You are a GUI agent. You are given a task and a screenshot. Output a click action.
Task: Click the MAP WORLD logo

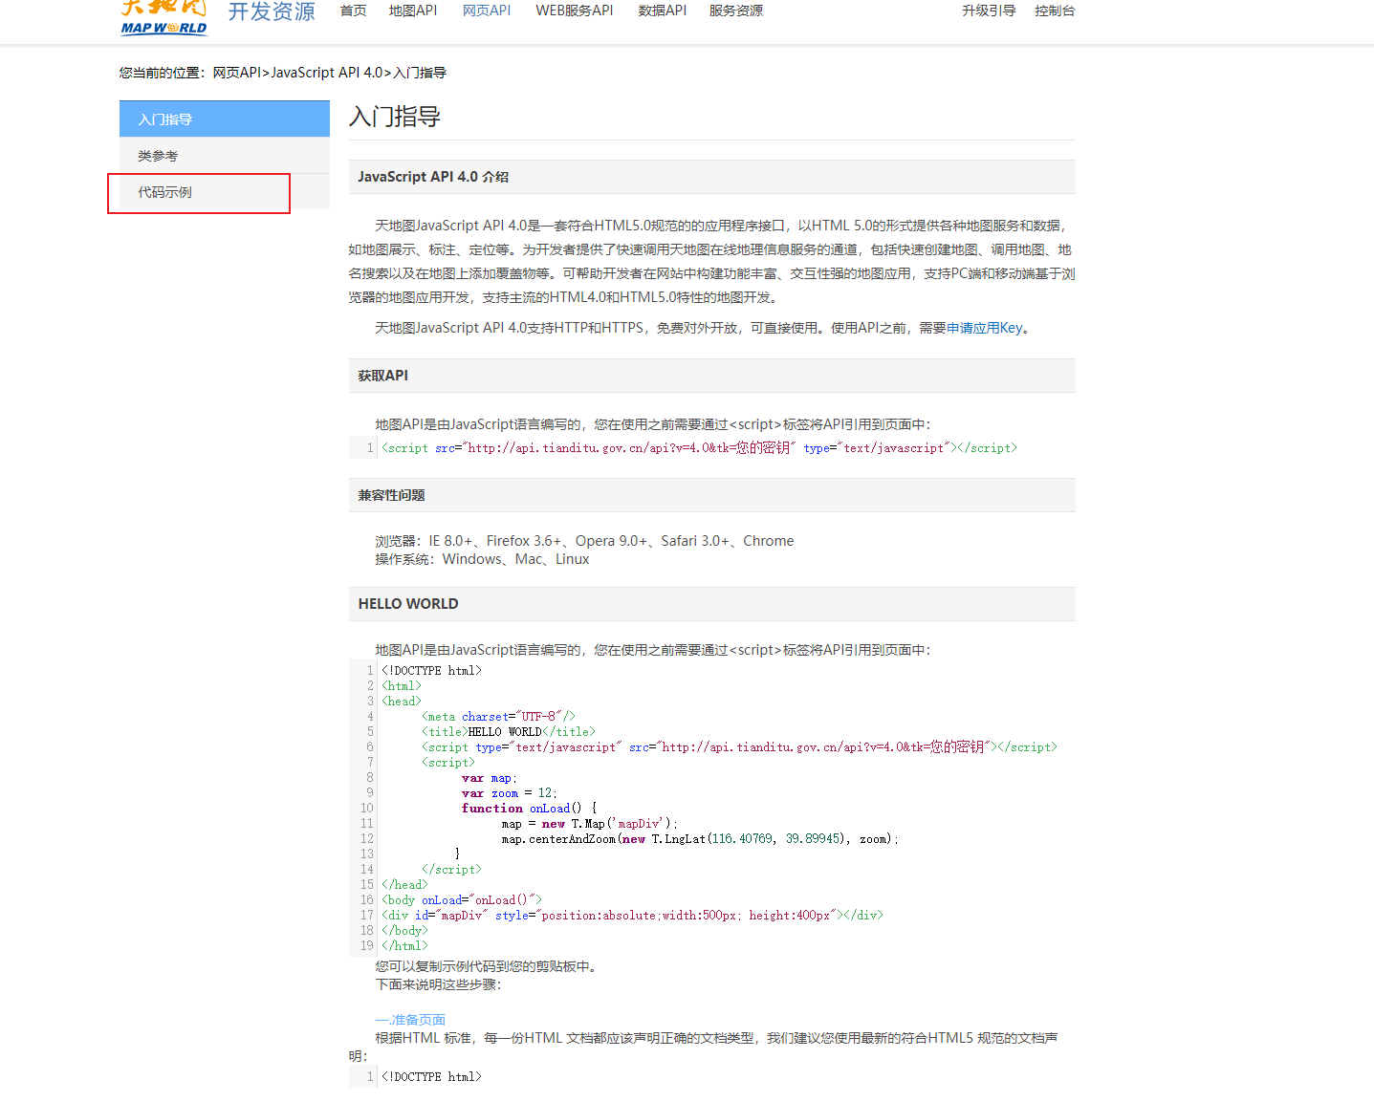click(164, 17)
